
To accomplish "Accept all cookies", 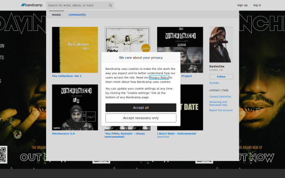I will 141,108.
